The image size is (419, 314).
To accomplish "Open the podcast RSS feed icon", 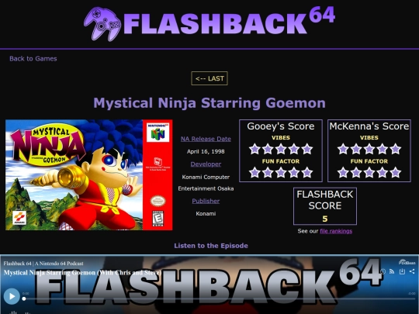I will point(392,271).
